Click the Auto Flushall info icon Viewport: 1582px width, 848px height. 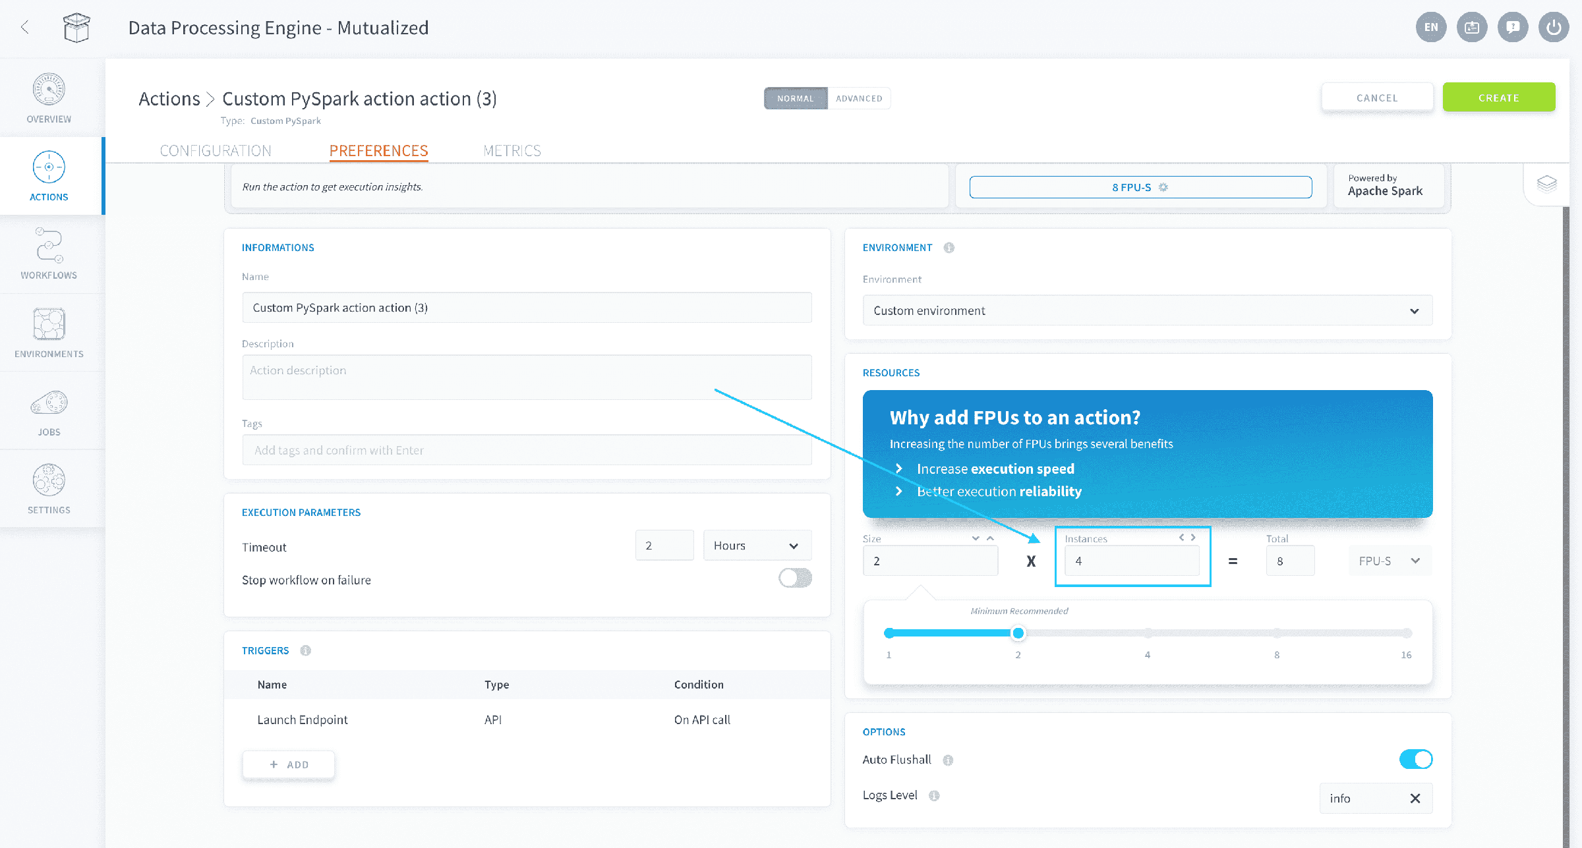pos(948,760)
